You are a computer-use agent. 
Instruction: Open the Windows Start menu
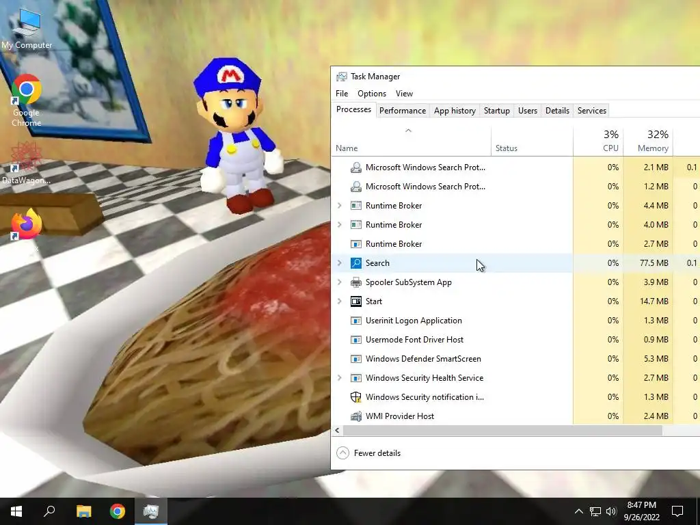(x=16, y=511)
